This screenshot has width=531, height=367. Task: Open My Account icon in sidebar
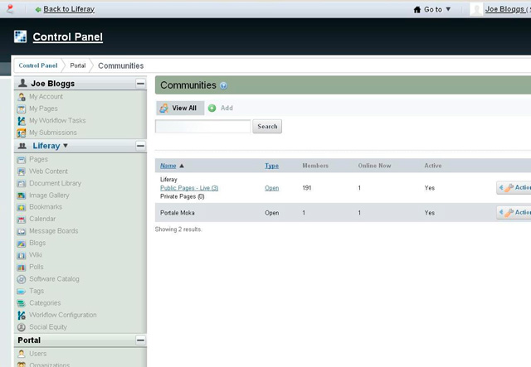[x=22, y=97]
